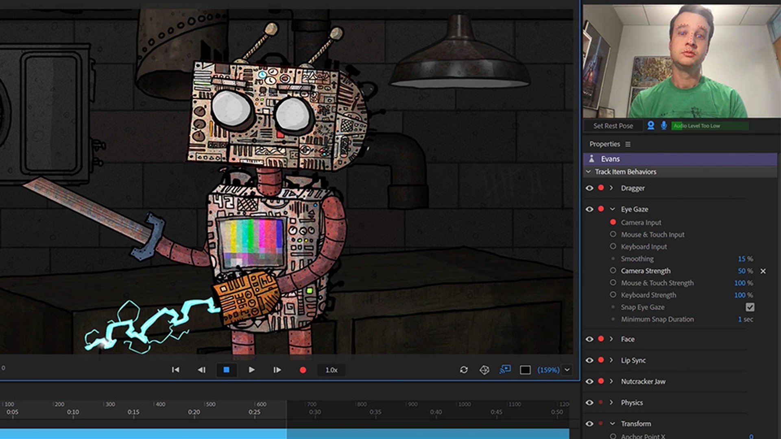Image resolution: width=781 pixels, height=439 pixels.
Task: Play the scene
Action: (251, 370)
